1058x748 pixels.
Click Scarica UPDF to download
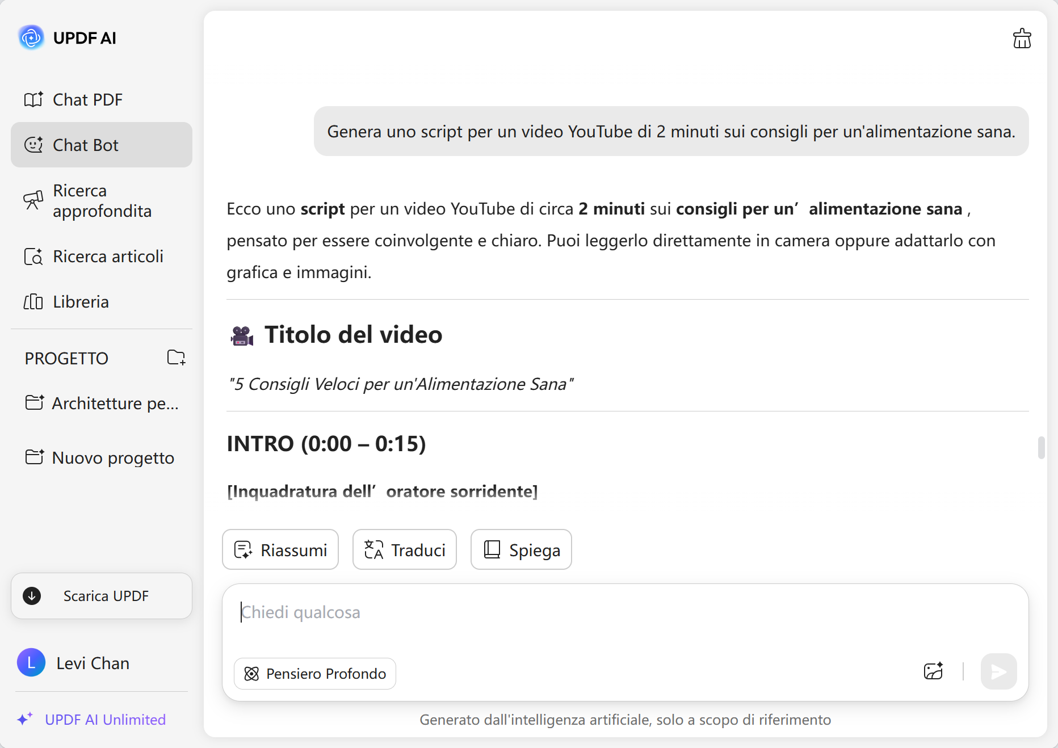coord(101,596)
